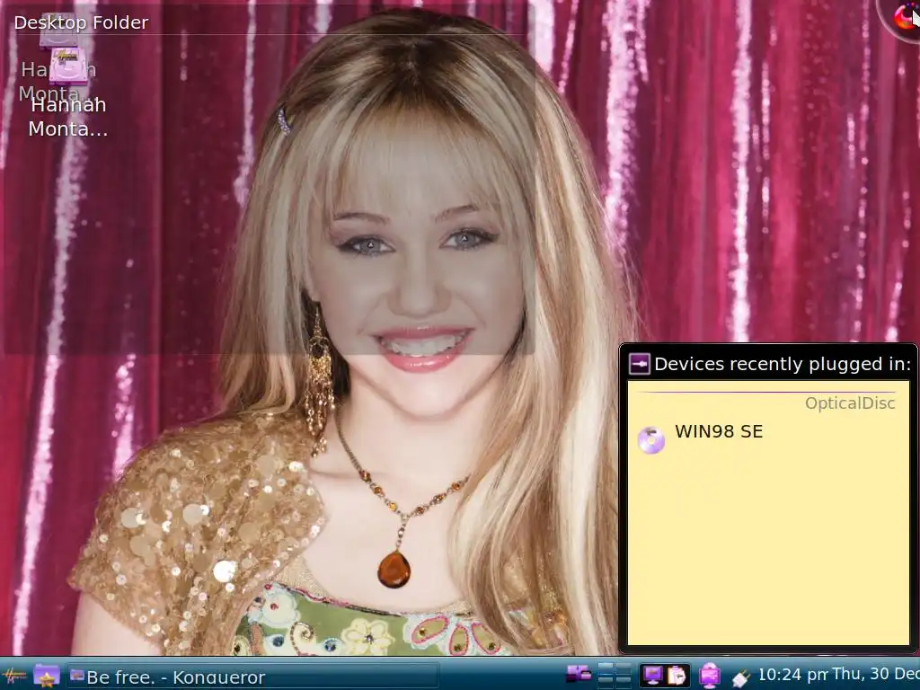Viewport: 920px width, 690px height.
Task: Click the Desktop Folder title label
Action: click(x=81, y=22)
